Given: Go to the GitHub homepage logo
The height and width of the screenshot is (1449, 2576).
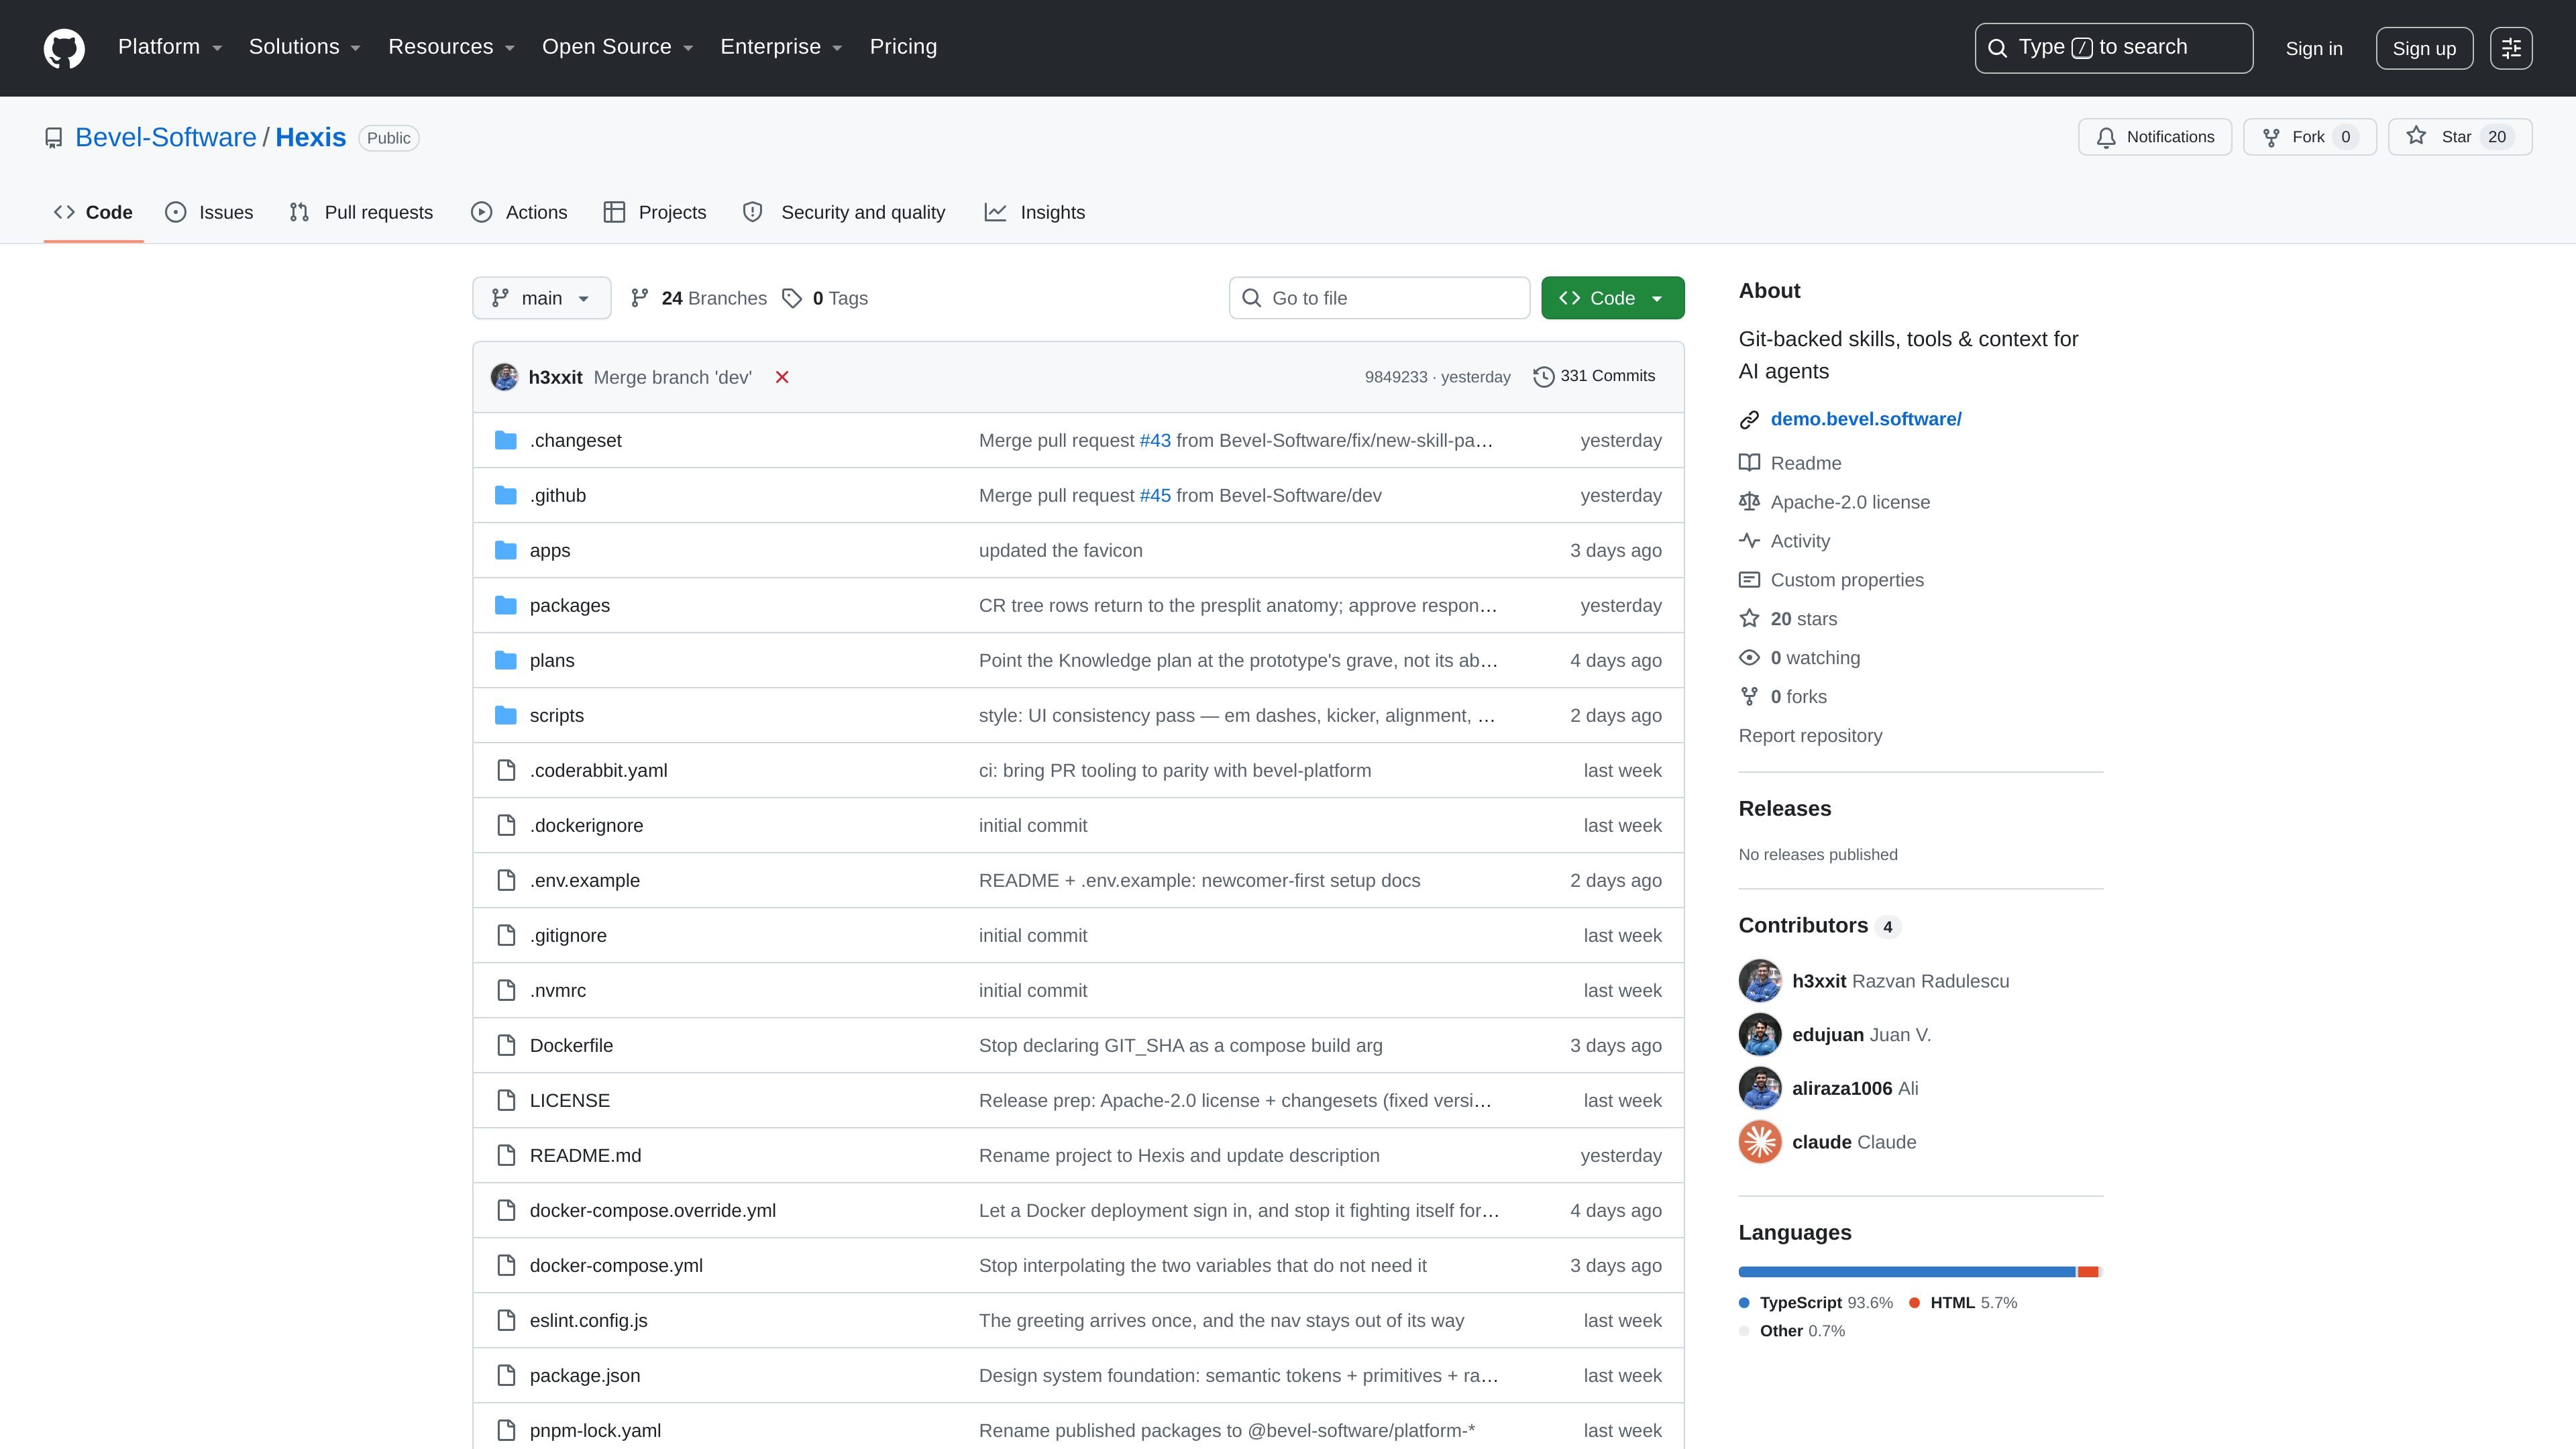Looking at the screenshot, I should click(x=64, y=48).
